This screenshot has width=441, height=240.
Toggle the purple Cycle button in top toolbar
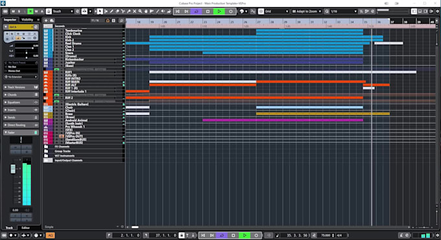tap(197, 11)
